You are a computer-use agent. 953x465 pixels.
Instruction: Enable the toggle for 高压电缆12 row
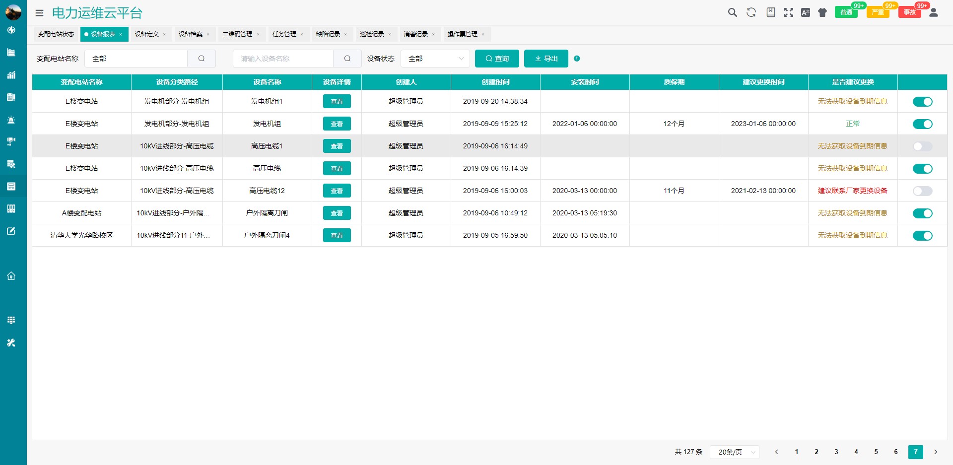click(x=922, y=191)
